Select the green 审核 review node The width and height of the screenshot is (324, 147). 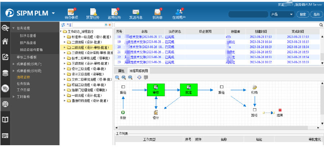point(156,90)
